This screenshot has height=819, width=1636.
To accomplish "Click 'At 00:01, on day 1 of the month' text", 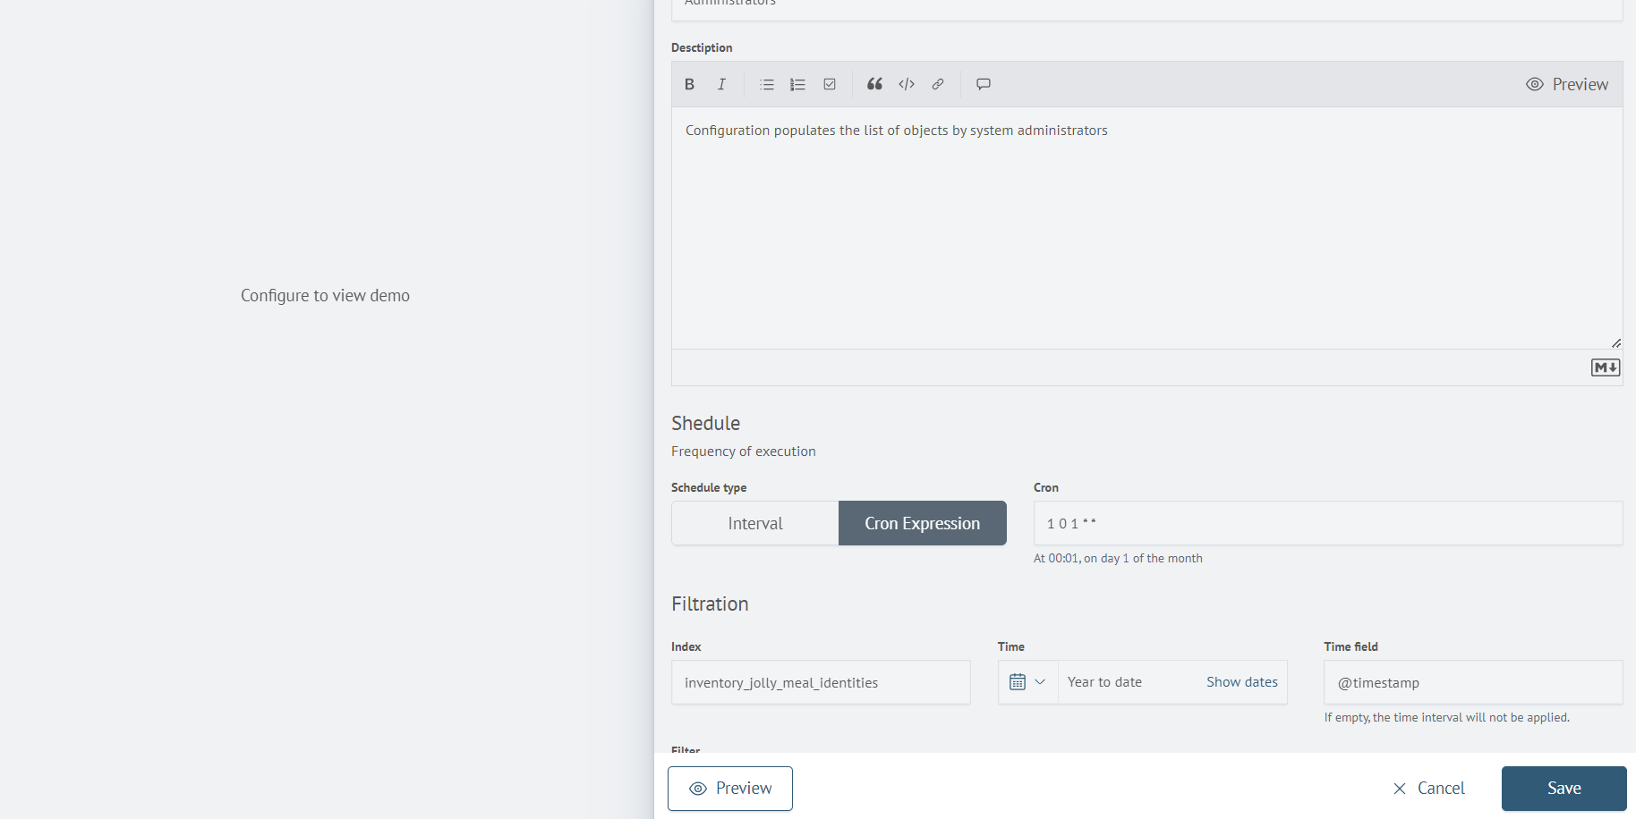I will click(1118, 559).
